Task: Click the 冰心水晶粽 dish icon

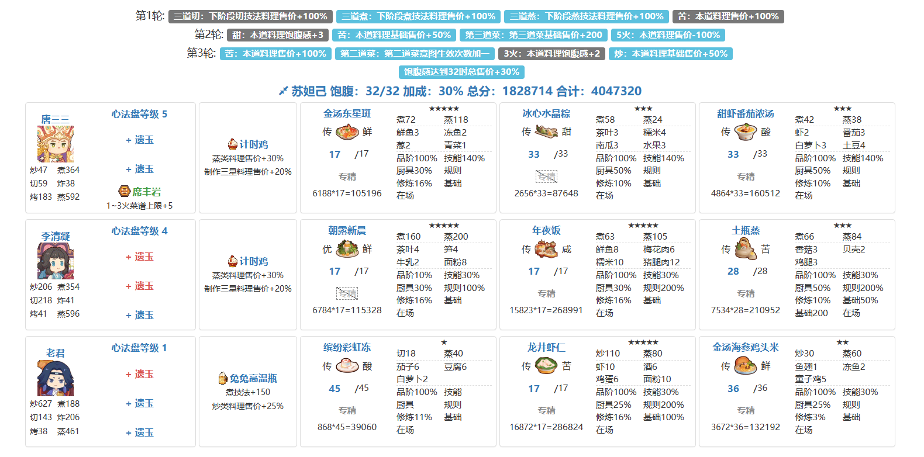Action: 547,132
